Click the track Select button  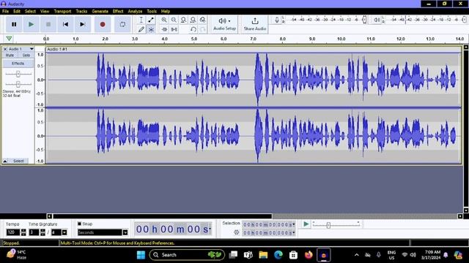[18, 161]
